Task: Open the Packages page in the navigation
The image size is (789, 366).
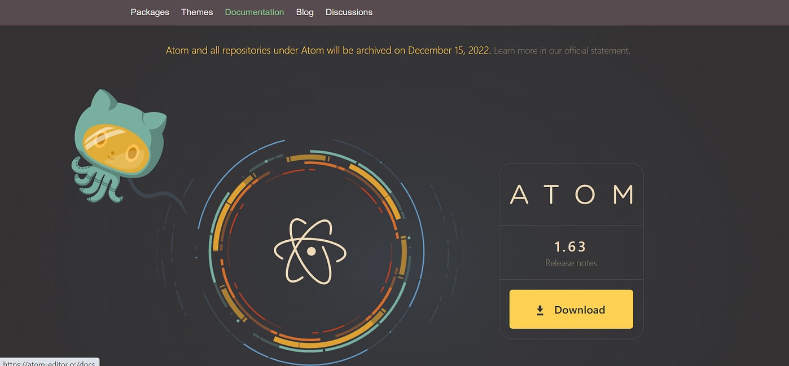Action: click(150, 12)
